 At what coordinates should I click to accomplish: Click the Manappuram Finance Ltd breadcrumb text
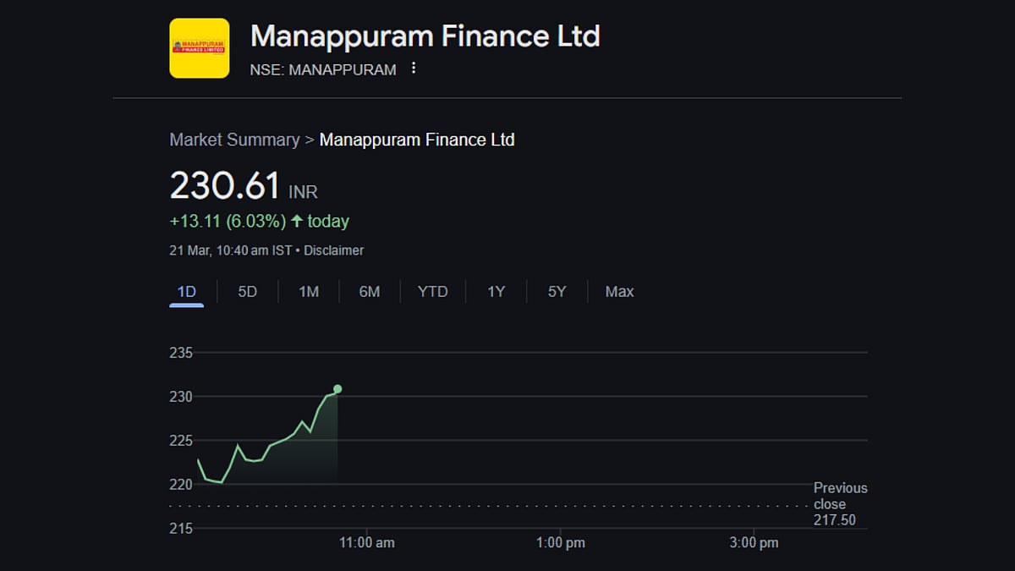[x=417, y=140]
